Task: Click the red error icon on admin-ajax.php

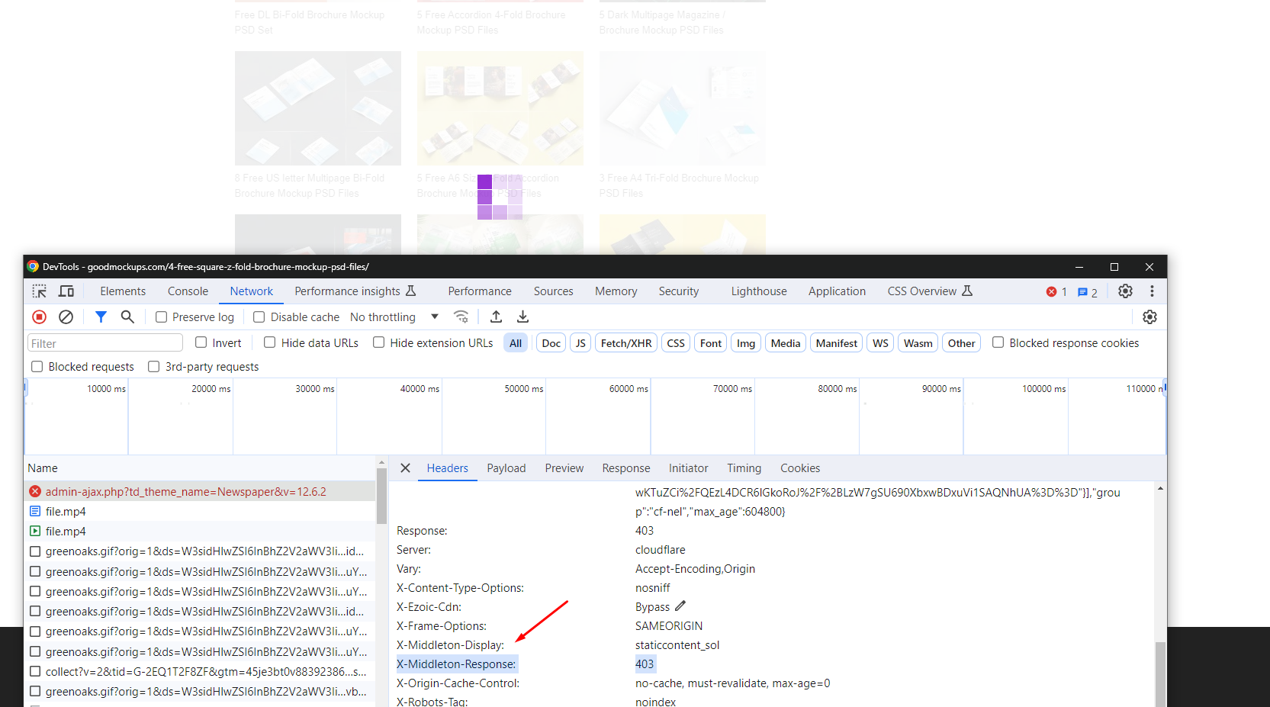Action: tap(35, 491)
